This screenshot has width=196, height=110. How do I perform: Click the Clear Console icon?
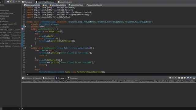pos(179,78)
